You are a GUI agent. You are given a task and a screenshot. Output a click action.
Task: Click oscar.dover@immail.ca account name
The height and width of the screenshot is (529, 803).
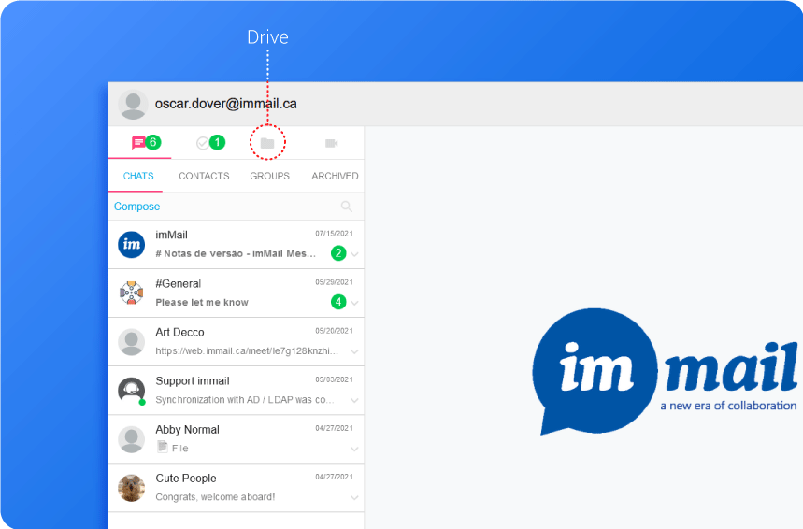(226, 104)
